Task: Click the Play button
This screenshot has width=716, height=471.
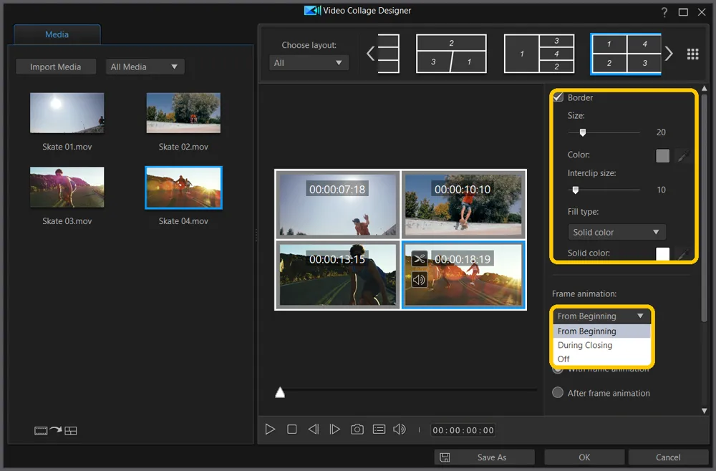Action: tap(270, 429)
